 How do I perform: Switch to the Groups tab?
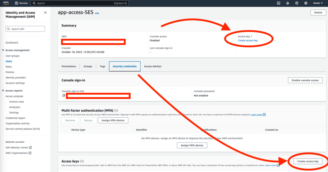(x=88, y=66)
